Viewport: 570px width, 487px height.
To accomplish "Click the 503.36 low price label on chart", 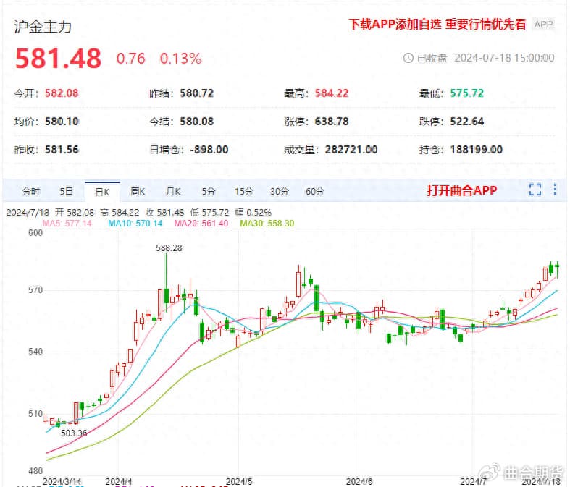I will coord(74,433).
